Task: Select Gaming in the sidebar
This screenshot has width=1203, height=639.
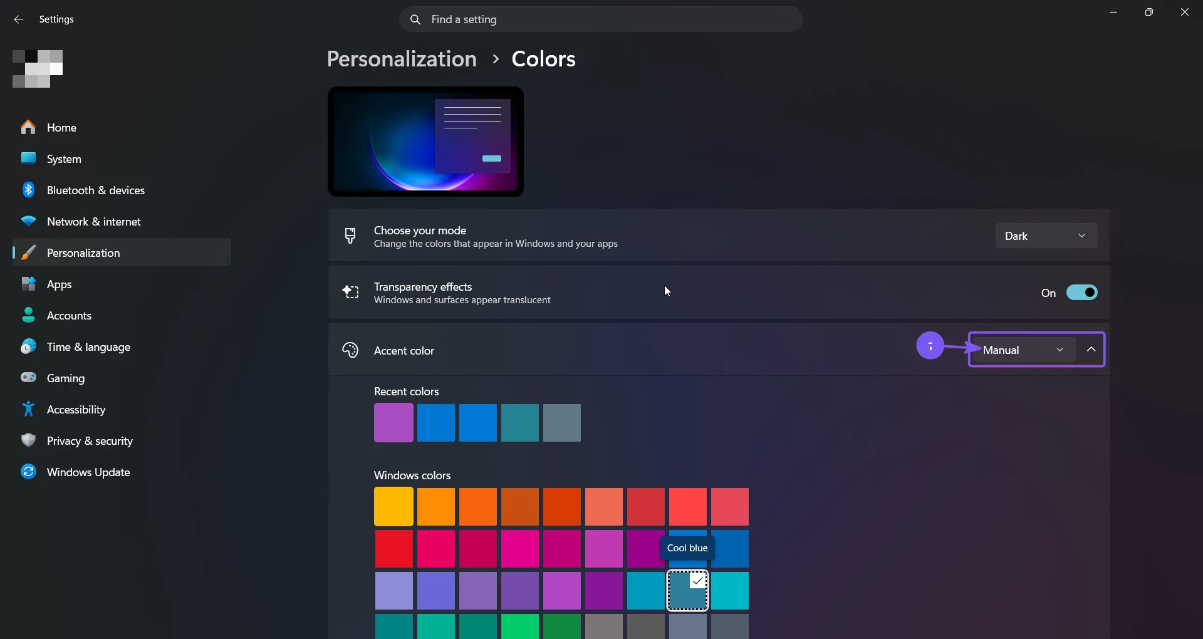Action: coord(122,378)
